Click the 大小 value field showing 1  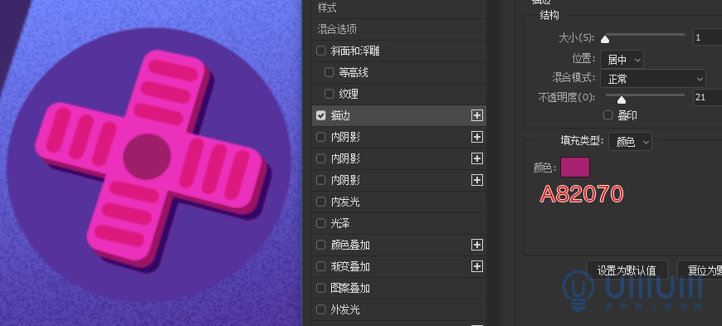point(707,37)
